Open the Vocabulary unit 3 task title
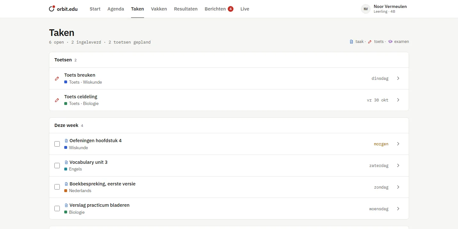 (x=88, y=162)
